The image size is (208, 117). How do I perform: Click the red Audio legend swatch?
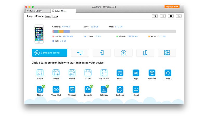pyautogui.click(x=53, y=36)
